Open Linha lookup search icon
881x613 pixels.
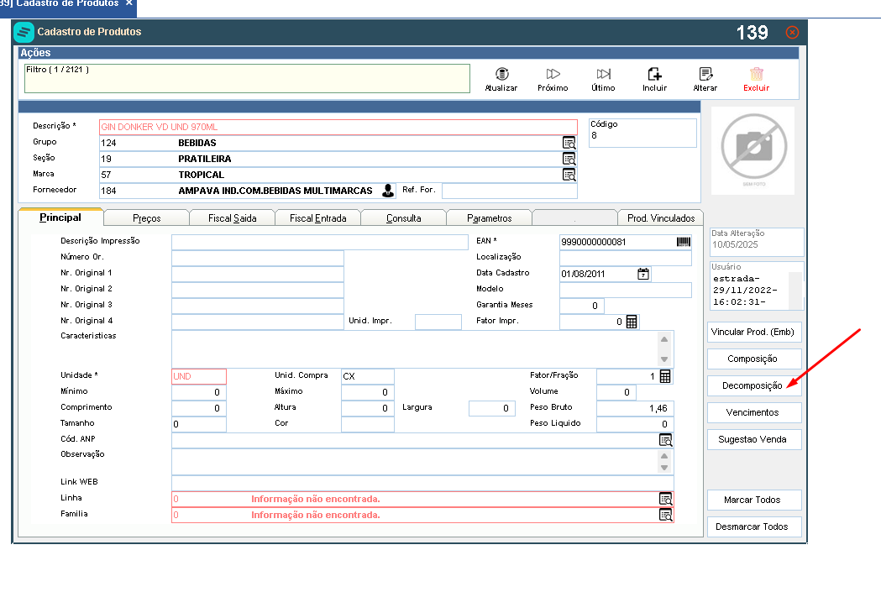[x=665, y=499]
